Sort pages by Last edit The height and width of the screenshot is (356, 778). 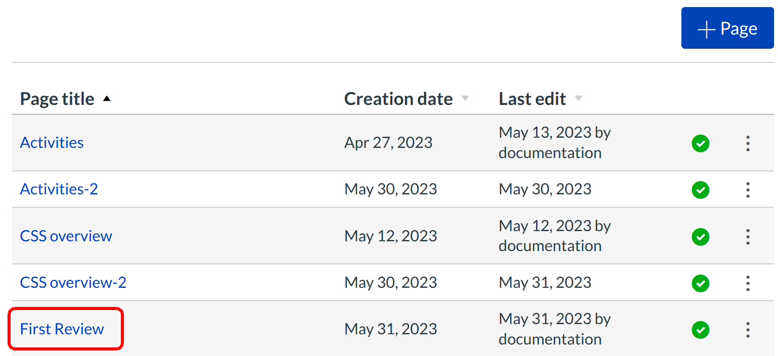(533, 99)
